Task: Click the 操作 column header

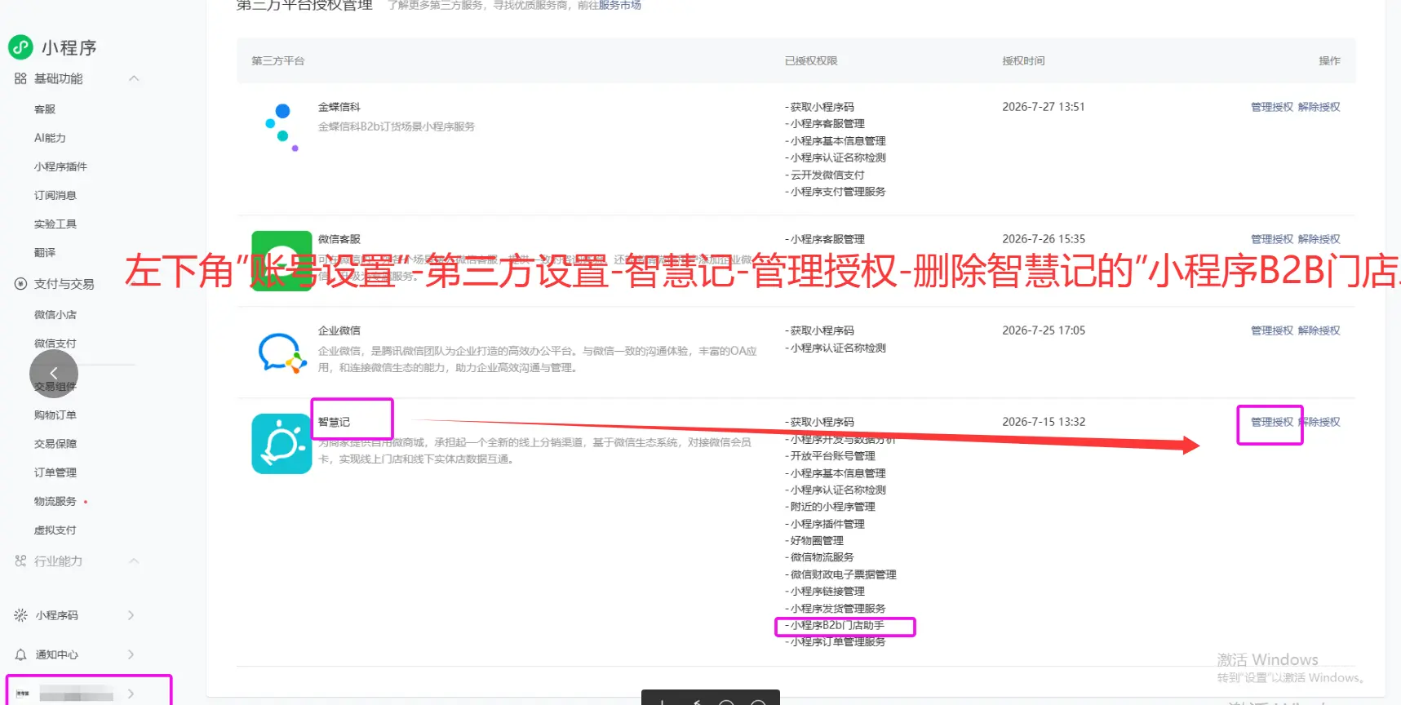Action: click(x=1330, y=61)
